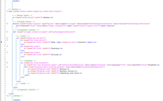Click the opening header tag on line 25

(x=16, y=1)
